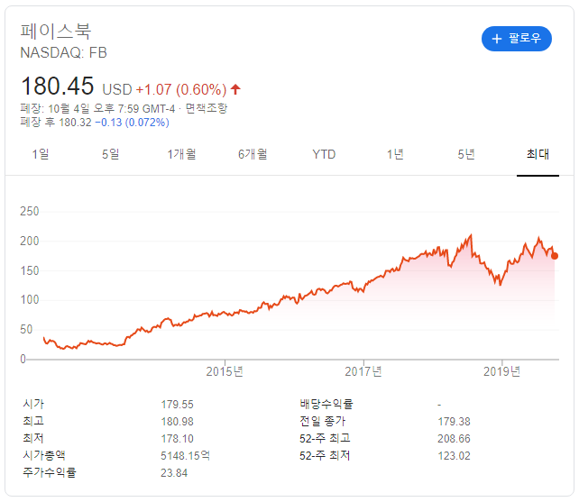Select the 최대 range tab
Image resolution: width=579 pixels, height=502 pixels.
click(x=538, y=154)
